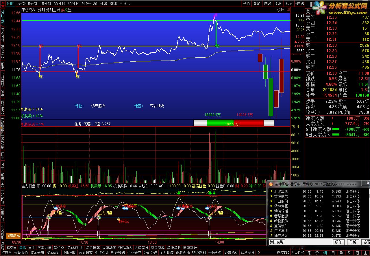The width and height of the screenshot is (370, 256).
Task: Click 图文F10 in the bottom bar
Action: [283, 253]
